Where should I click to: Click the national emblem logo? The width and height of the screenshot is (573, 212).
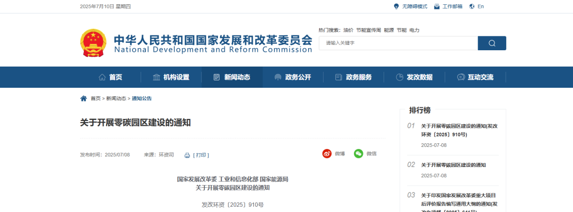coord(93,43)
